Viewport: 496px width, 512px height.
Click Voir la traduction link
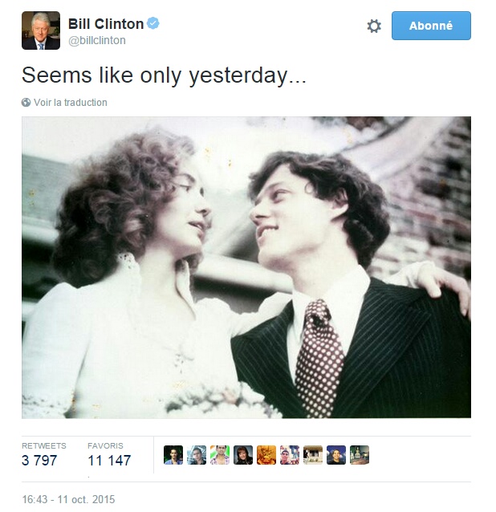(71, 103)
